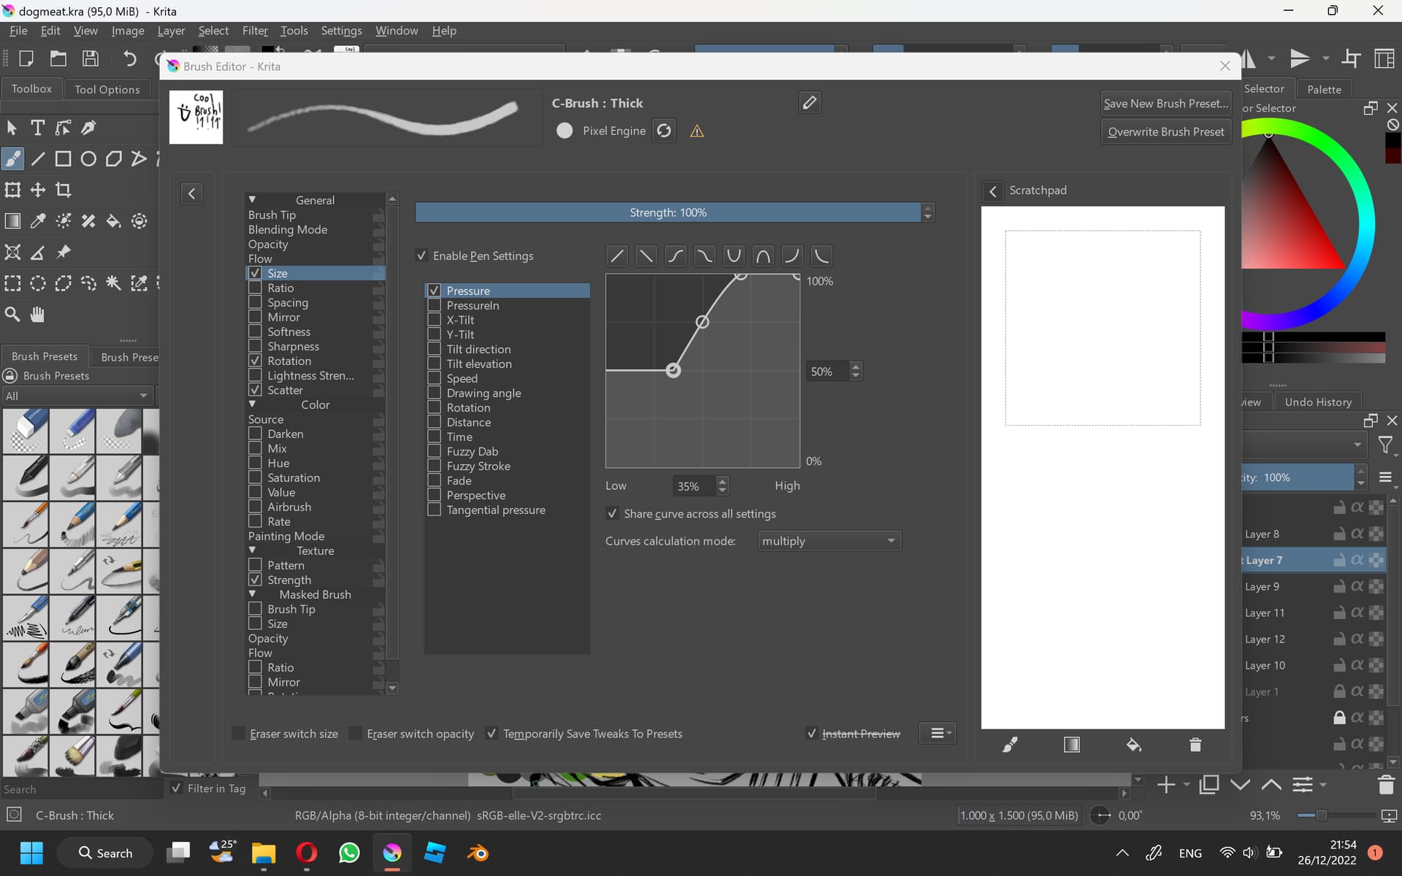Check the Tilt direction sensor

(434, 349)
